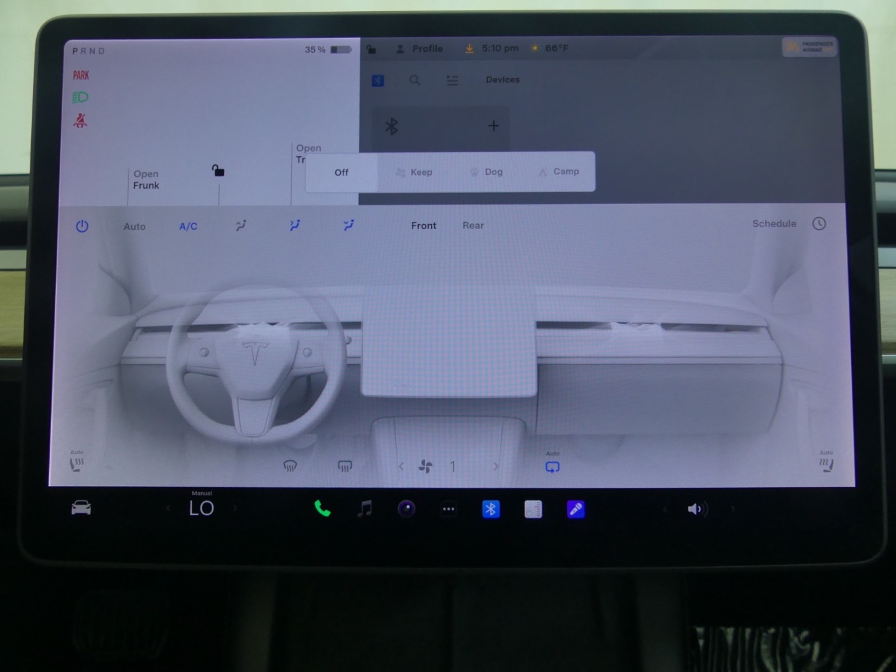896x672 pixels.
Task: Open the Phone app in bottom bar
Action: pyautogui.click(x=322, y=509)
